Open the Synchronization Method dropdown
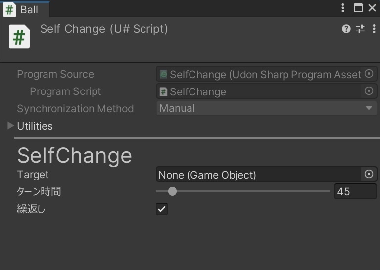Screen dimensions: 380x270 click(x=266, y=108)
